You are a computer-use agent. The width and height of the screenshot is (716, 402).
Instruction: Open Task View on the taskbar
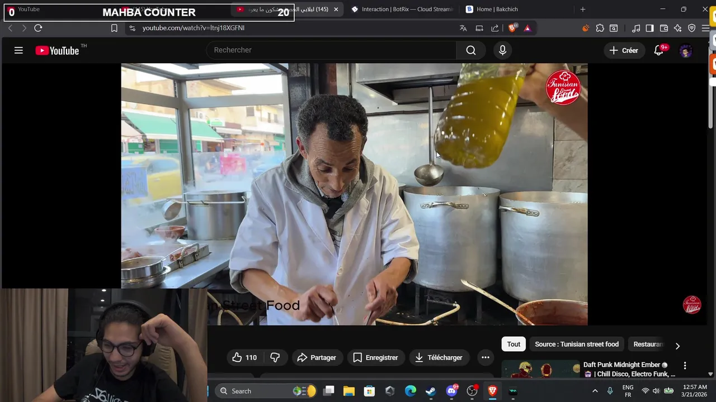pos(329,391)
